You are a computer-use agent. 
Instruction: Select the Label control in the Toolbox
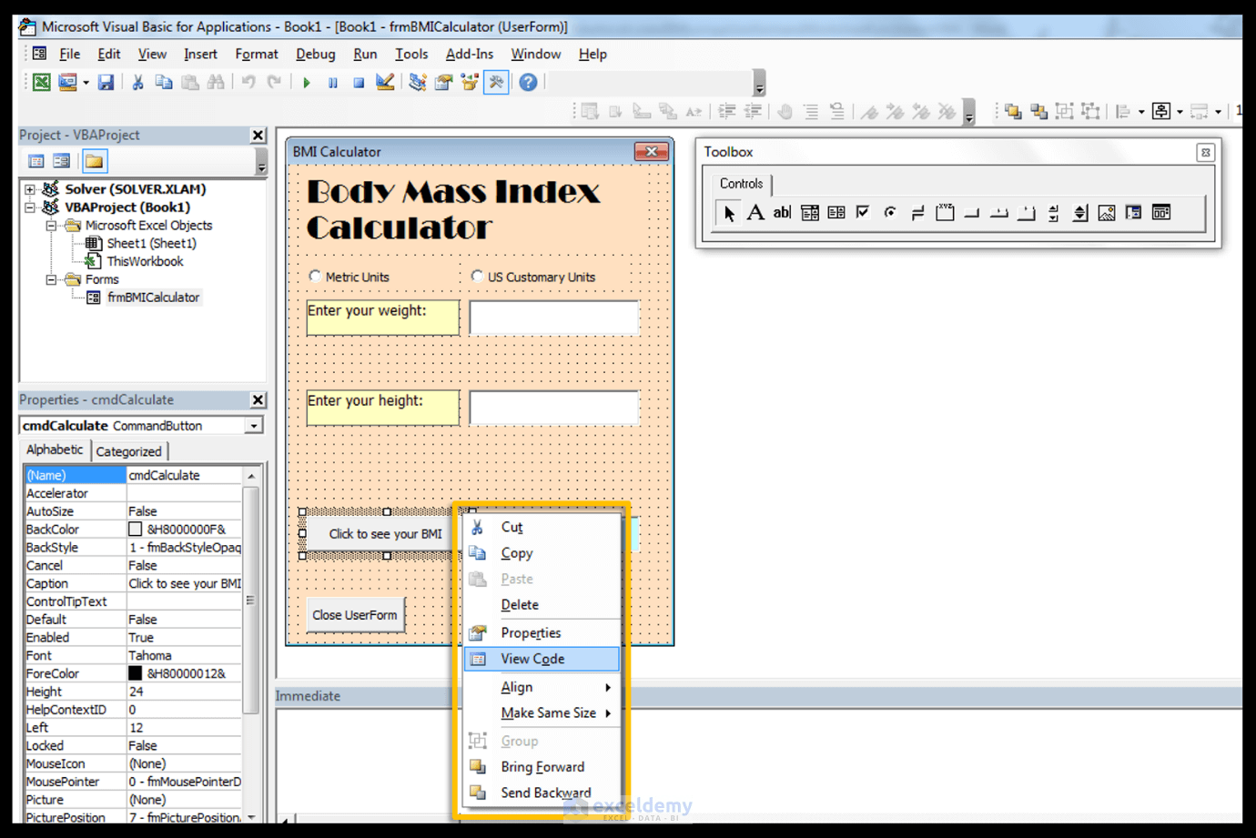(x=755, y=212)
